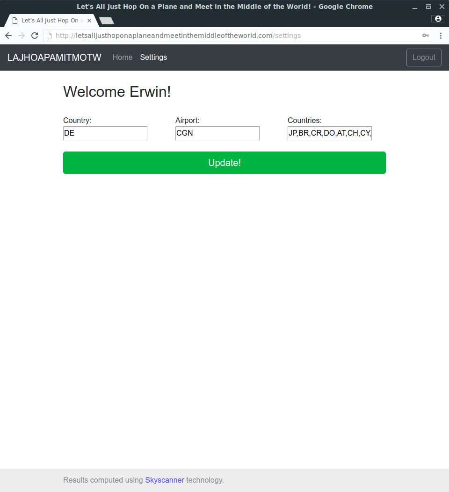Focus the Airport input field with CGN

[217, 133]
